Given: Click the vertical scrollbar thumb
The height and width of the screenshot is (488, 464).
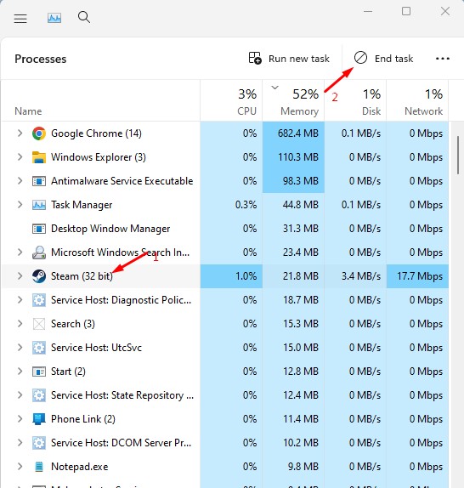Looking at the screenshot, I should [458, 155].
